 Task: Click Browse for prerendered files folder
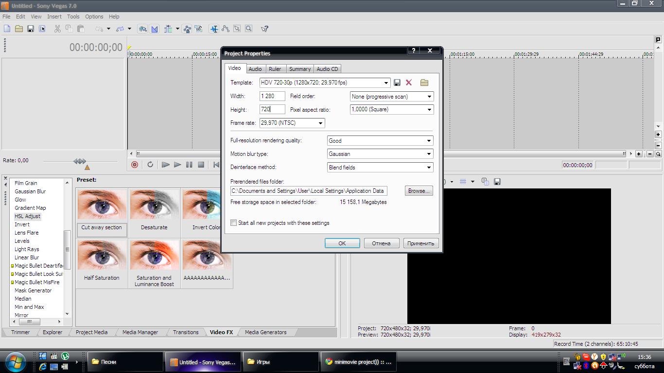click(x=419, y=191)
